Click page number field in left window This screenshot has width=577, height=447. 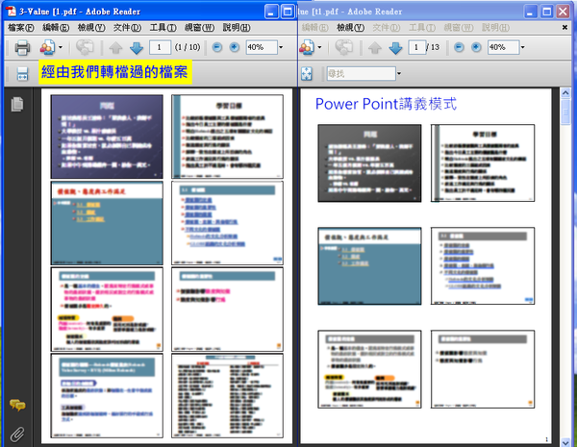pyautogui.click(x=160, y=47)
